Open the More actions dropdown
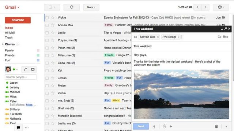Image resolution: width=234 pixels, height=131 pixels. click(x=91, y=7)
